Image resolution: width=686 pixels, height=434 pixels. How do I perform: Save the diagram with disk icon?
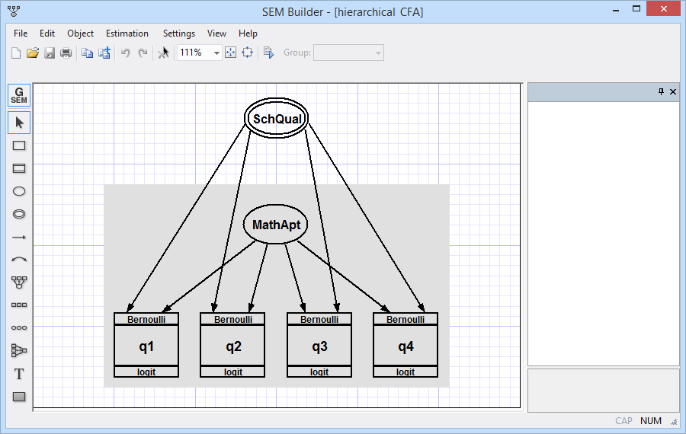tap(50, 53)
